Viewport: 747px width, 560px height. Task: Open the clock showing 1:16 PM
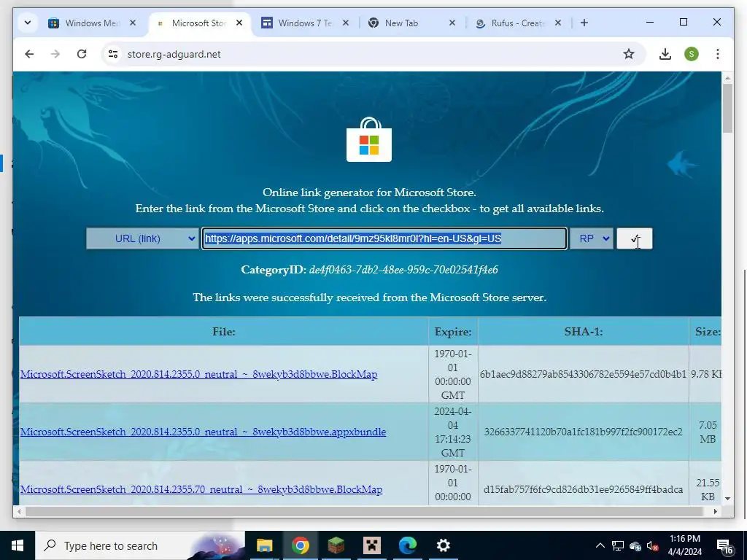(x=684, y=545)
